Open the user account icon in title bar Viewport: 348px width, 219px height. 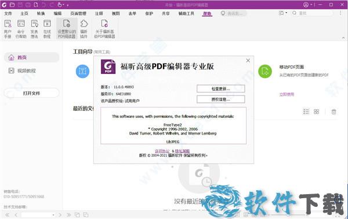click(x=306, y=5)
